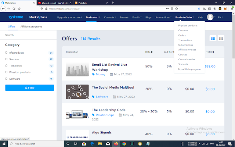235x147 pixels.
Task: Open My affiliate program menu item
Action: [189, 69]
